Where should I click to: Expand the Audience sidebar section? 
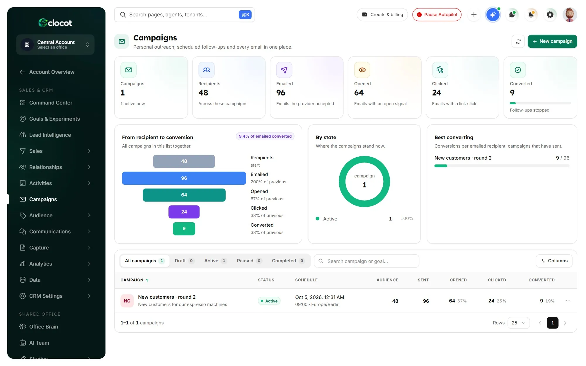[55, 216]
